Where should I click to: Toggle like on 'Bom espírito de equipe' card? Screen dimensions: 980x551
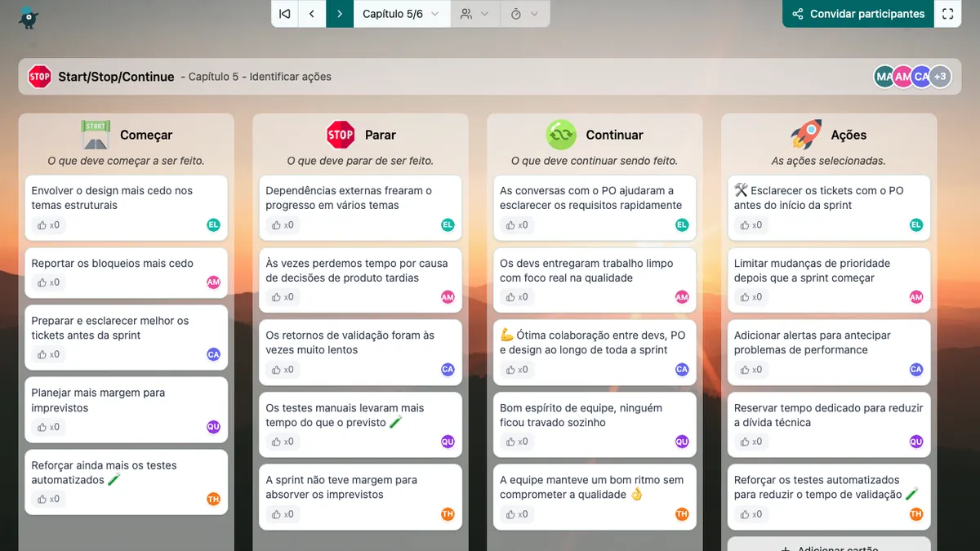[517, 442]
